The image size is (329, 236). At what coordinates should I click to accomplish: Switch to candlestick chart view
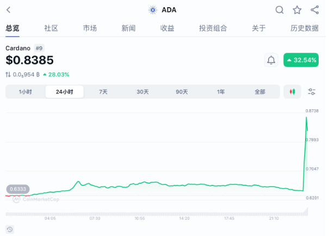point(292,92)
